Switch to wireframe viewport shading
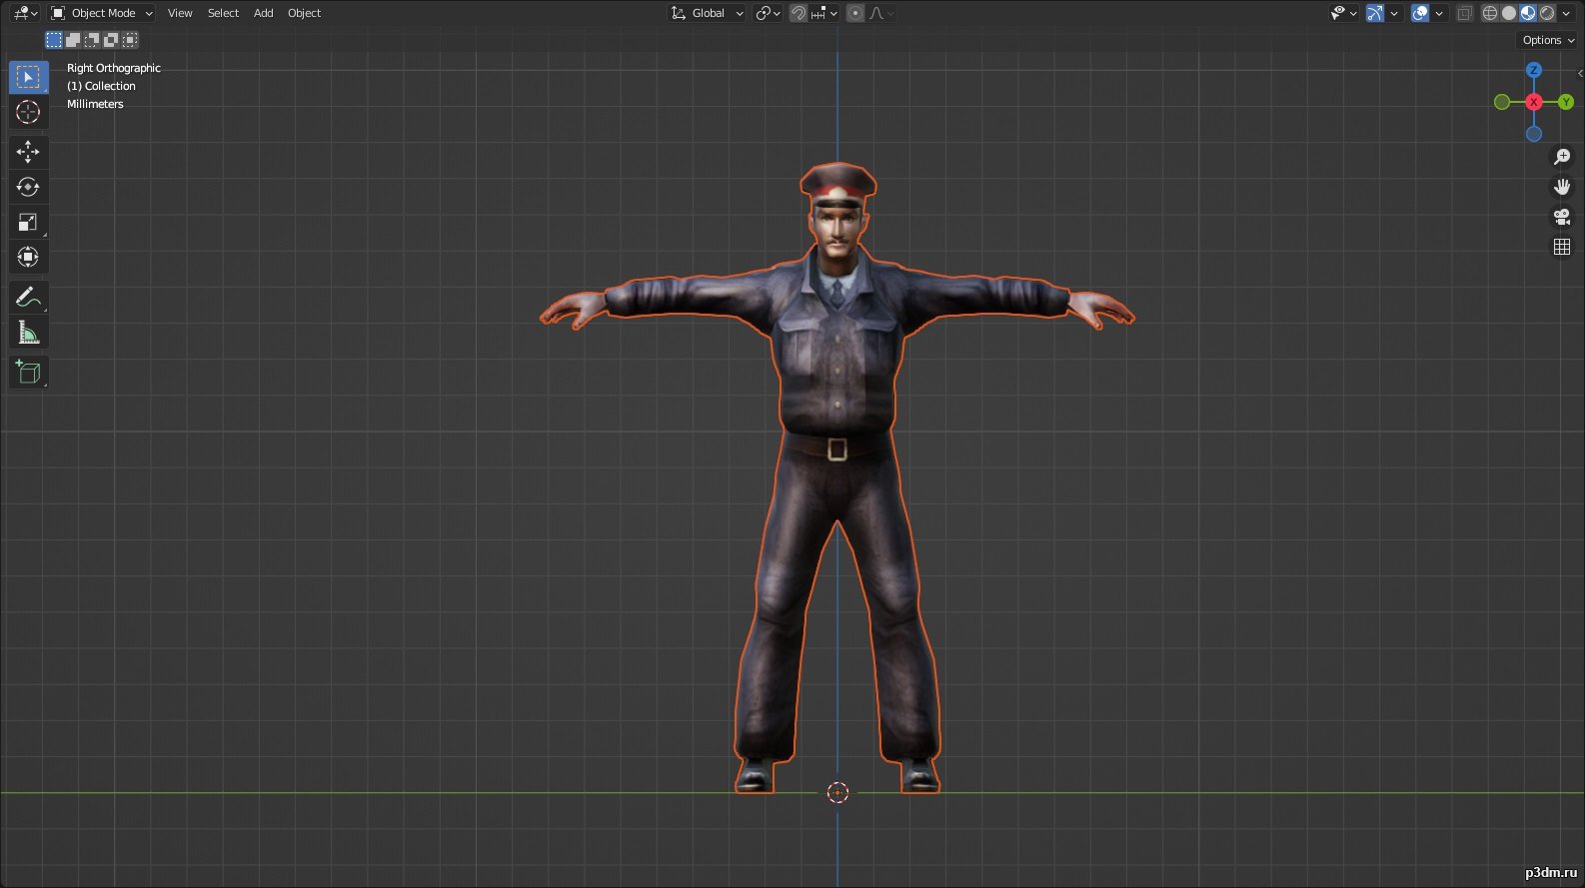This screenshot has width=1585, height=888. pos(1490,13)
